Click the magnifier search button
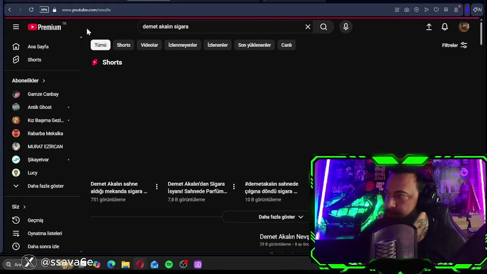 (324, 27)
